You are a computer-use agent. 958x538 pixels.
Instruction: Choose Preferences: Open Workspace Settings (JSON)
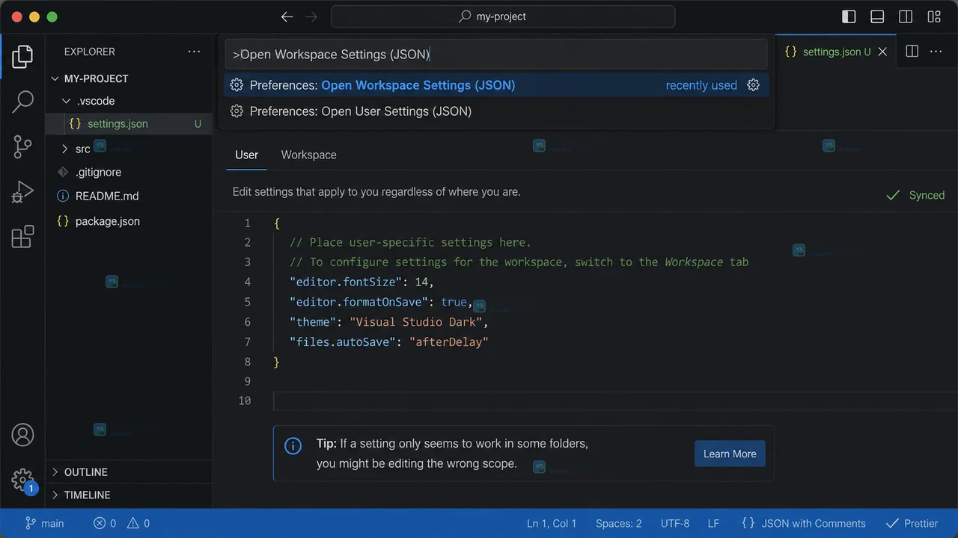[497, 85]
